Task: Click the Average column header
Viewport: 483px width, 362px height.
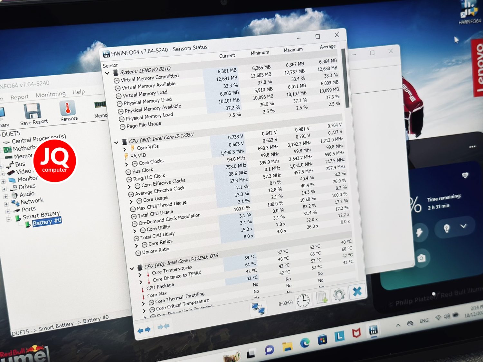Action: pos(328,47)
